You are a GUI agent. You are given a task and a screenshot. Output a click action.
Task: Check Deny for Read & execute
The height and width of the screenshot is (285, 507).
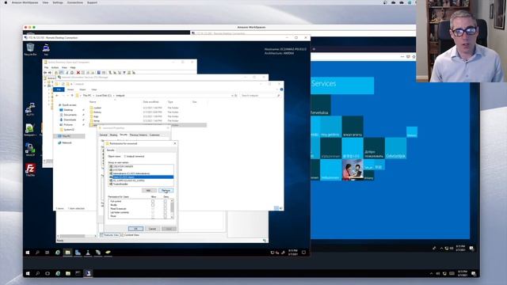tap(166, 209)
